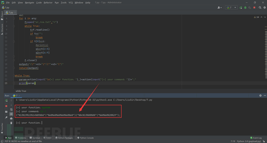
Task: Open Search Everywhere magnifier icon
Action: pos(260,7)
